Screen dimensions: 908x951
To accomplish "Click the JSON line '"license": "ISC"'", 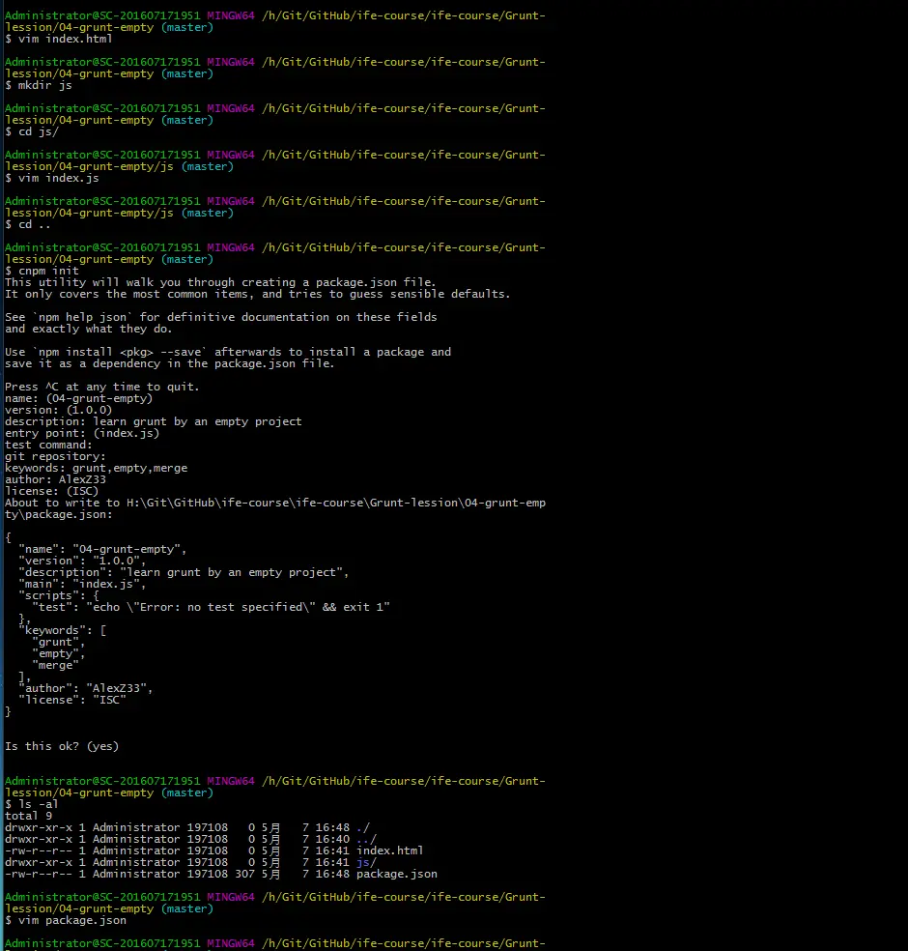I will pyautogui.click(x=72, y=700).
